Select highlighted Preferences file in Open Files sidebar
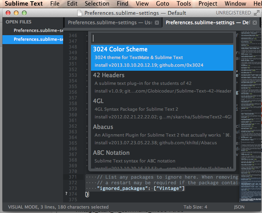Image resolution: width=262 pixels, height=213 pixels. [x=33, y=40]
